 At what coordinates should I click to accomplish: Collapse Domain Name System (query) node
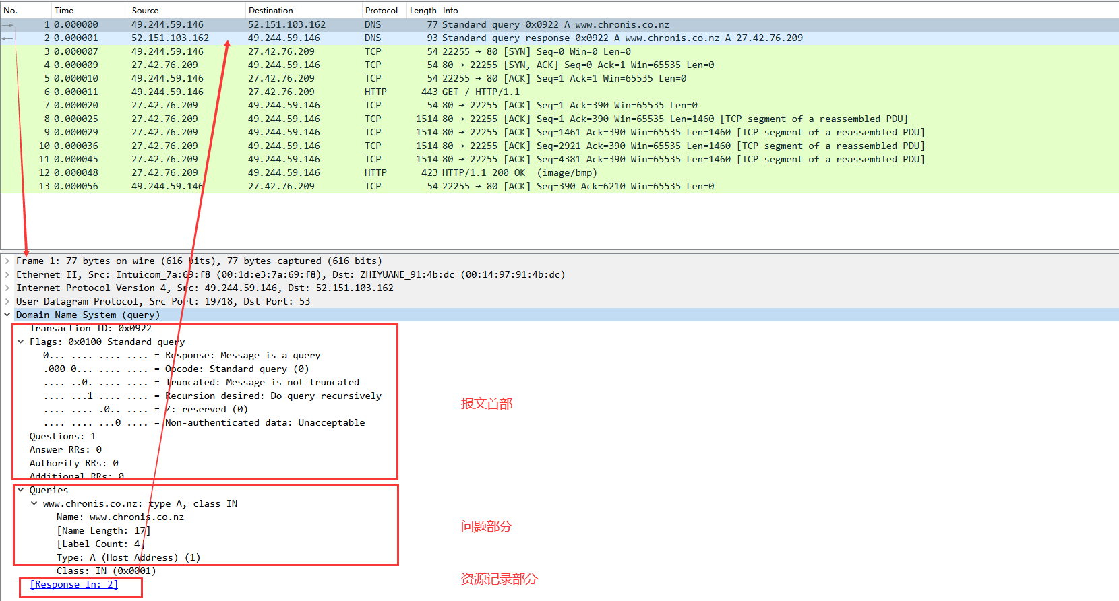(7, 315)
